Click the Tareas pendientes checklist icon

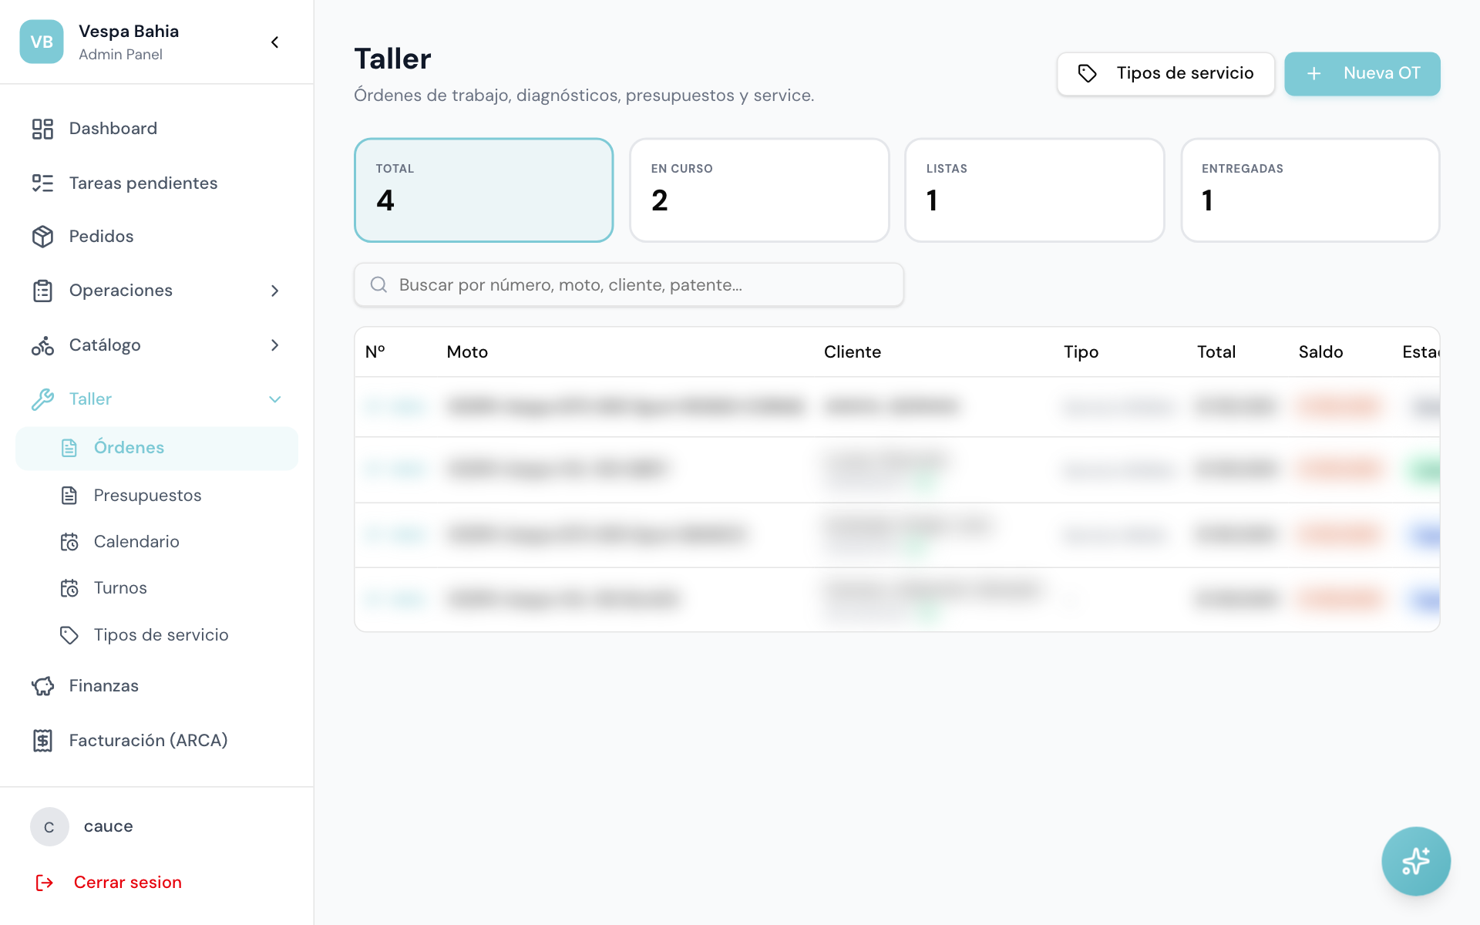point(42,183)
